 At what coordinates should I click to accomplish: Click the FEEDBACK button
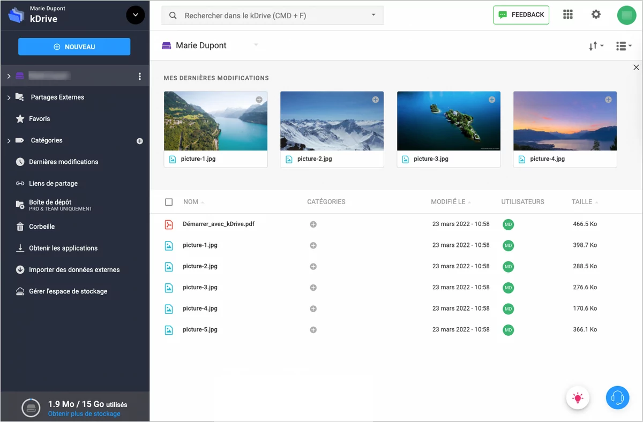click(x=522, y=15)
